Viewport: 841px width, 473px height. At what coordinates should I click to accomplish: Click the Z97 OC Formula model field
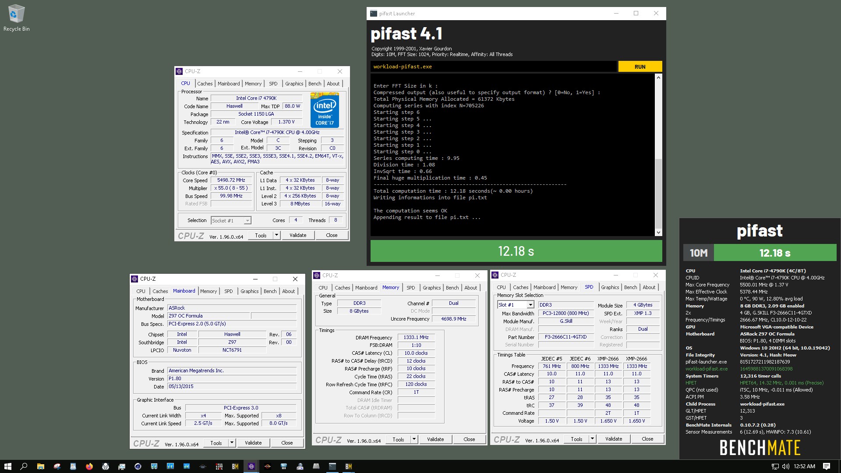click(208, 316)
